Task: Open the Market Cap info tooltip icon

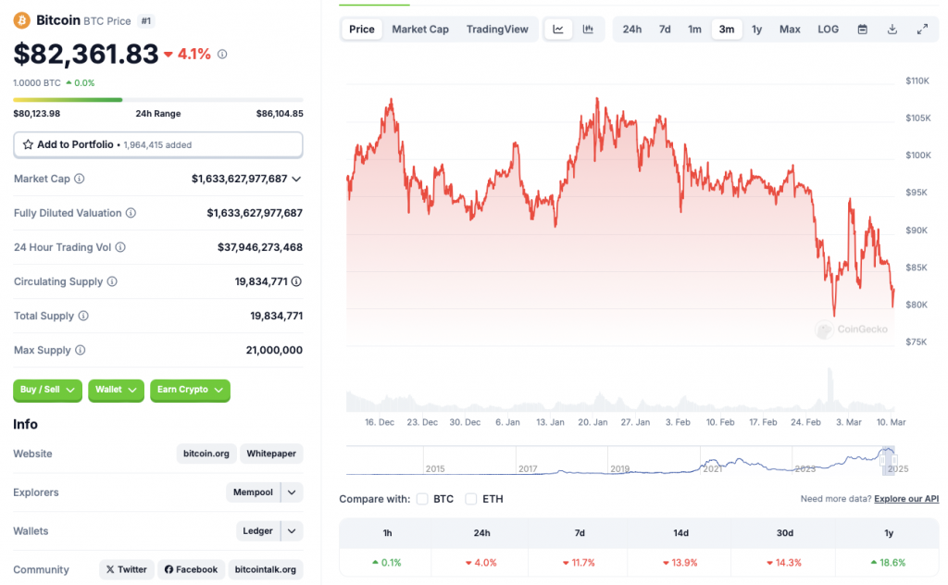Action: point(80,179)
